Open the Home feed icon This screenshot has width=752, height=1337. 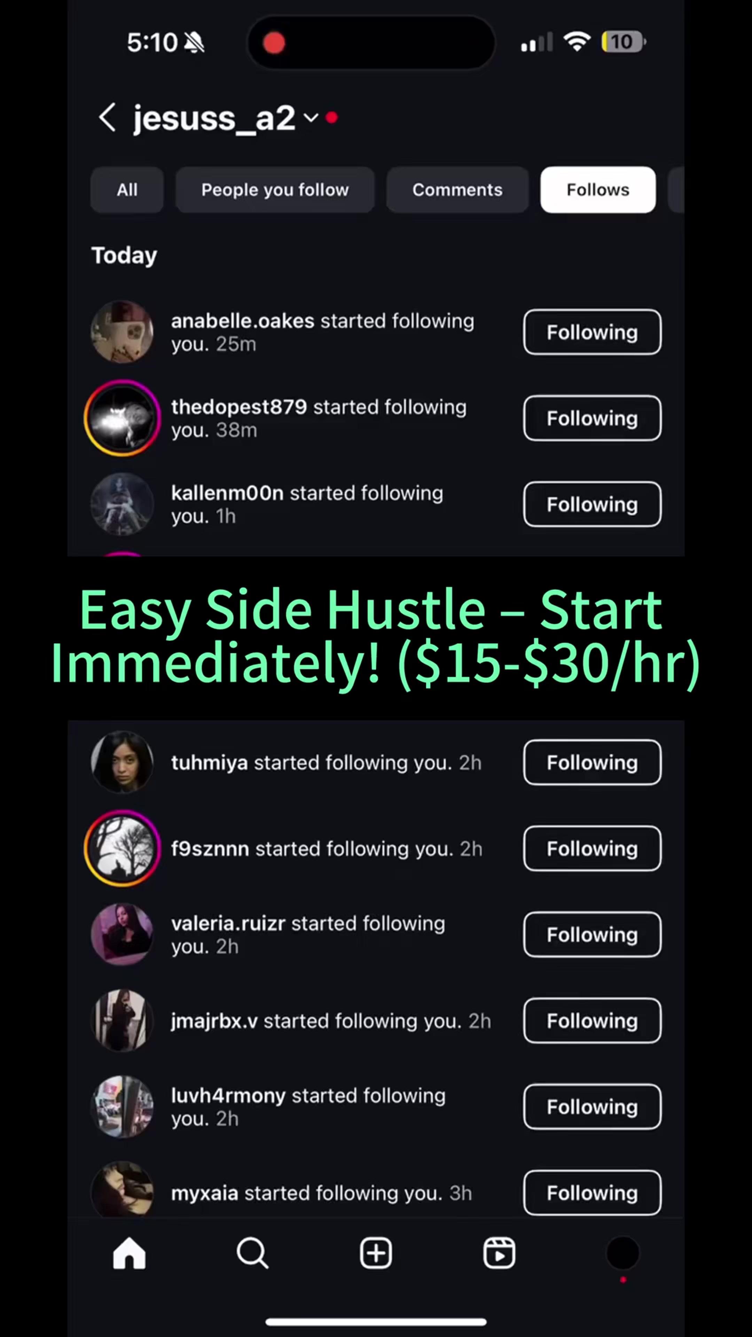[x=129, y=1253]
